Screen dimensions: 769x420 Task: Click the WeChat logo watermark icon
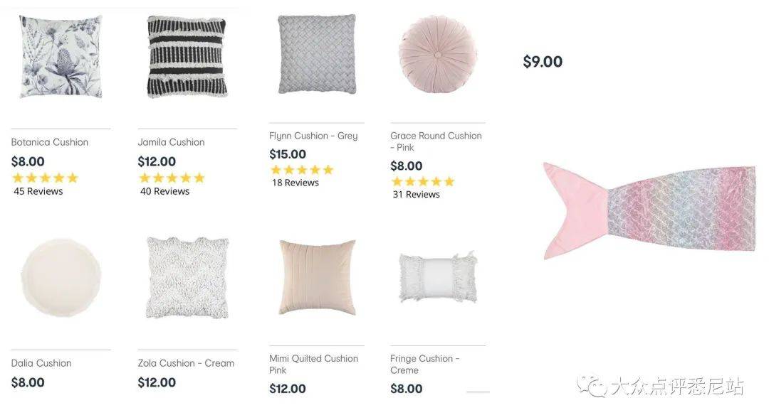(x=592, y=386)
